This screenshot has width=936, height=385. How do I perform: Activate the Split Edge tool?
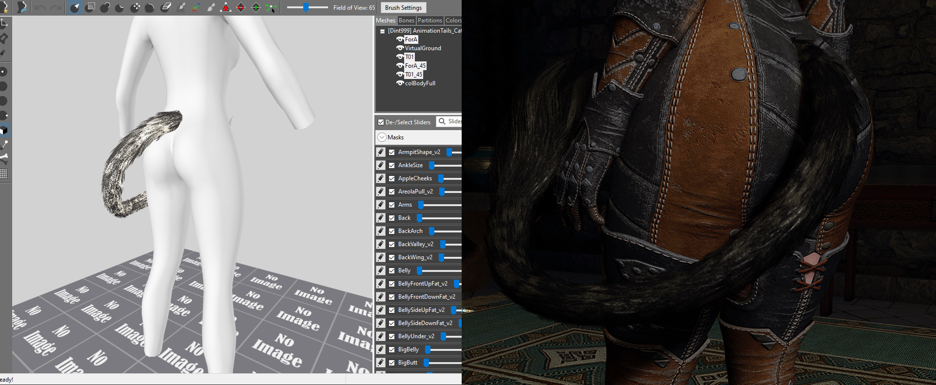[256, 8]
